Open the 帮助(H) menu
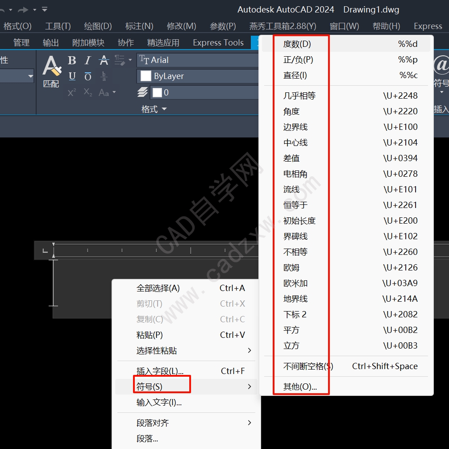Screen dimensions: 449x449 [x=386, y=26]
